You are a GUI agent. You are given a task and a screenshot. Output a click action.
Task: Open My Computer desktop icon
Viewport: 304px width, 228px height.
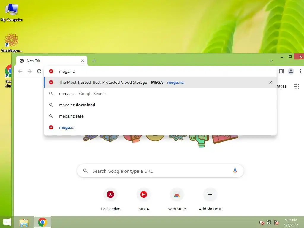coord(11,12)
